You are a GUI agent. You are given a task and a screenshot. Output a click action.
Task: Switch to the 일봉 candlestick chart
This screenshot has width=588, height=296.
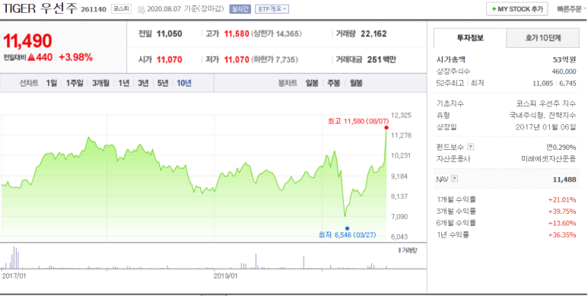tap(312, 83)
